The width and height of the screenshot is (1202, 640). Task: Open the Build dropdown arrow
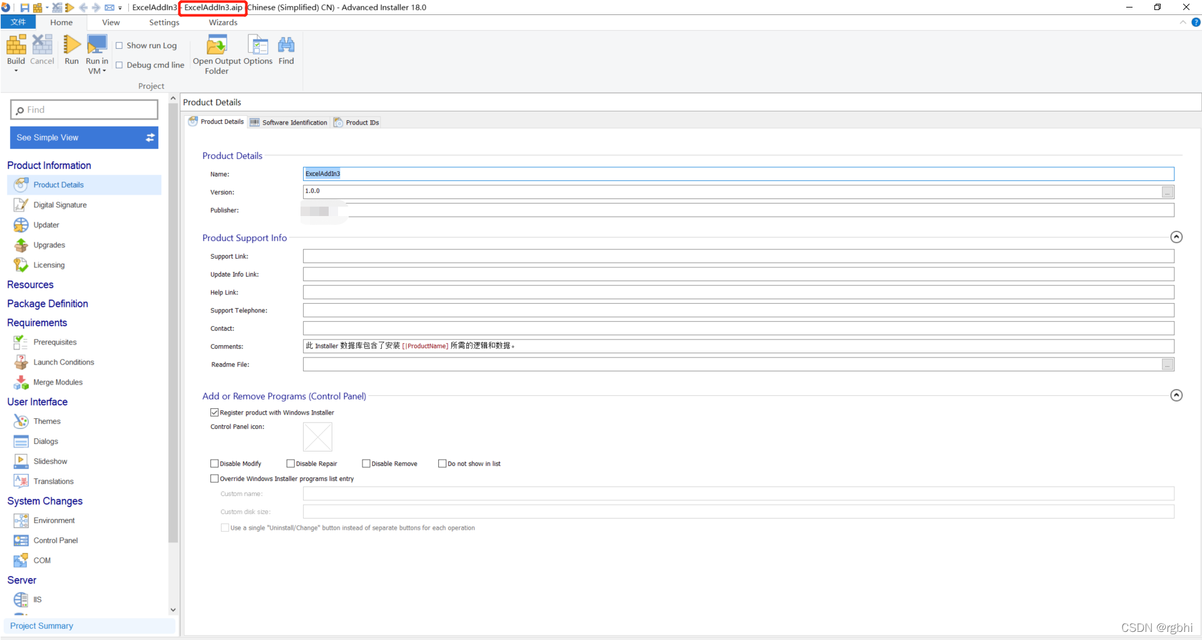[x=16, y=71]
